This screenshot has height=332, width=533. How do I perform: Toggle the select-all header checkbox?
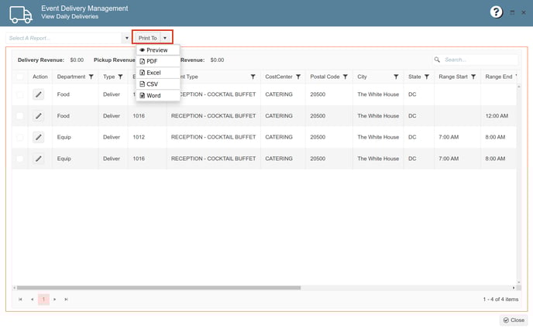(x=19, y=77)
